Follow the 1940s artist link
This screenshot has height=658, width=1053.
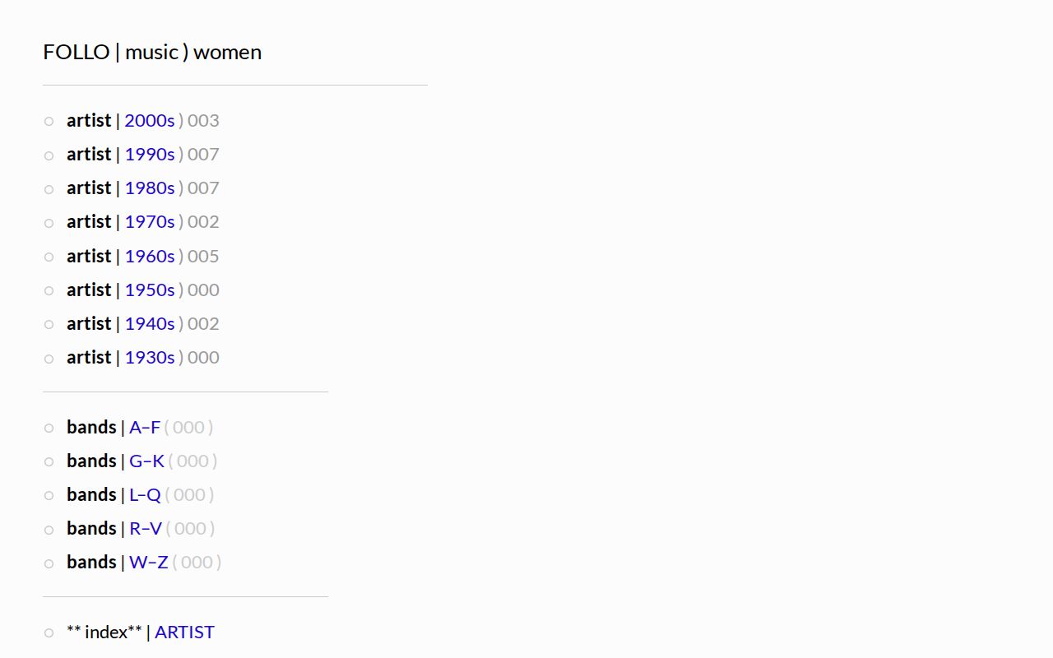coord(150,323)
